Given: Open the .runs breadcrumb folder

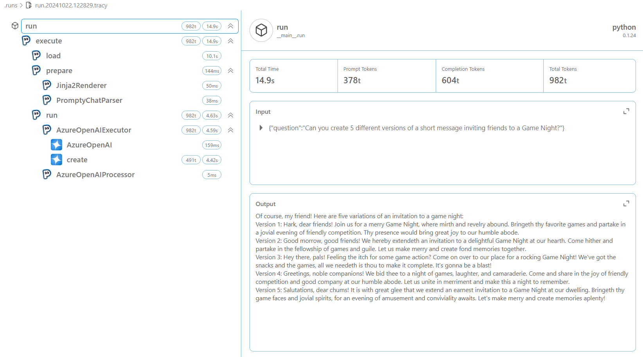Looking at the screenshot, I should 11,5.
